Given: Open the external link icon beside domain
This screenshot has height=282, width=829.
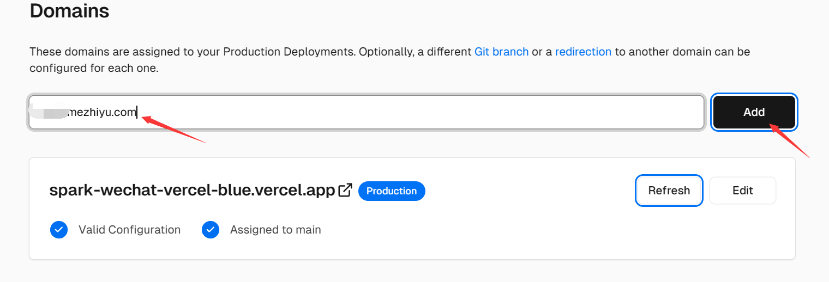Looking at the screenshot, I should tap(345, 191).
